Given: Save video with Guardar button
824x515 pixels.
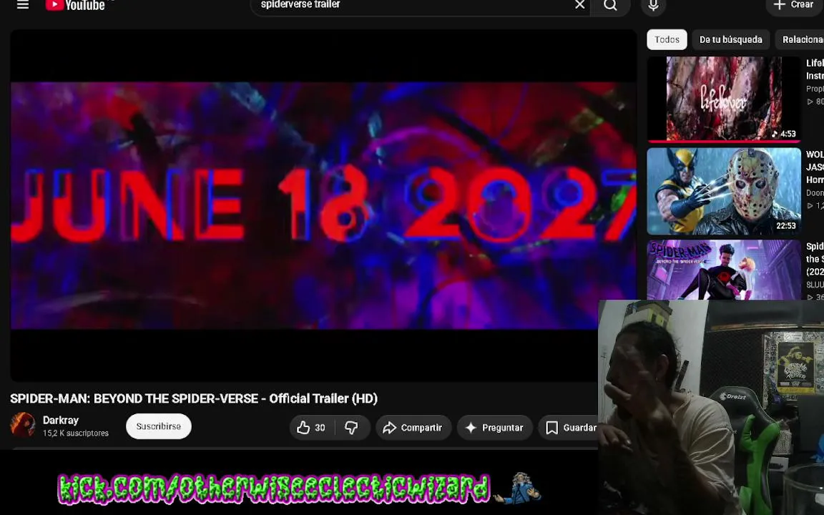Looking at the screenshot, I should (x=569, y=428).
